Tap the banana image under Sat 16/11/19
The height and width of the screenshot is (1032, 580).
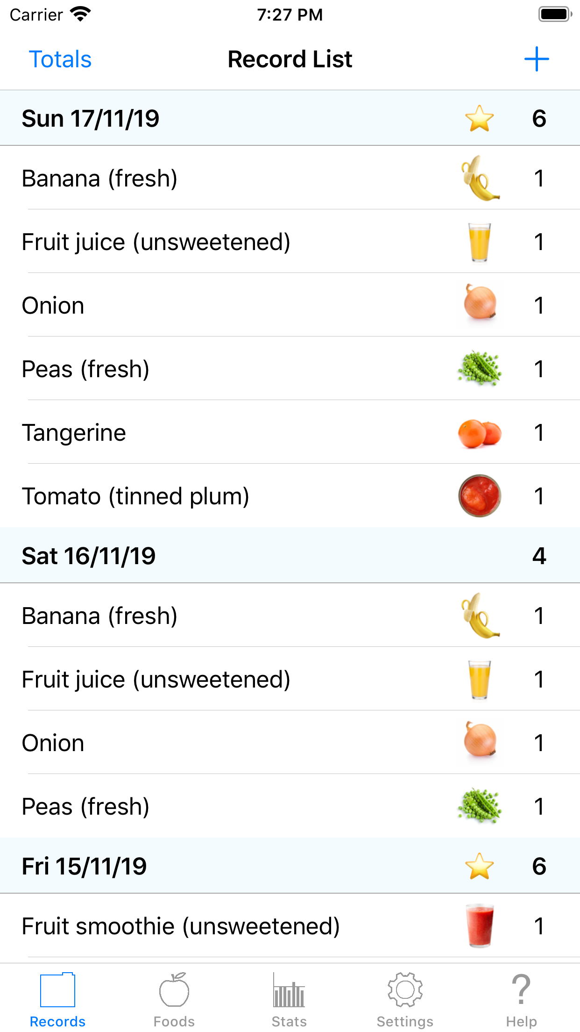pyautogui.click(x=480, y=616)
